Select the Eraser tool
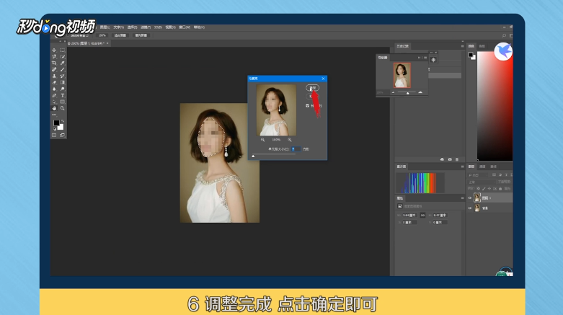This screenshot has height=315, width=563. tap(54, 82)
